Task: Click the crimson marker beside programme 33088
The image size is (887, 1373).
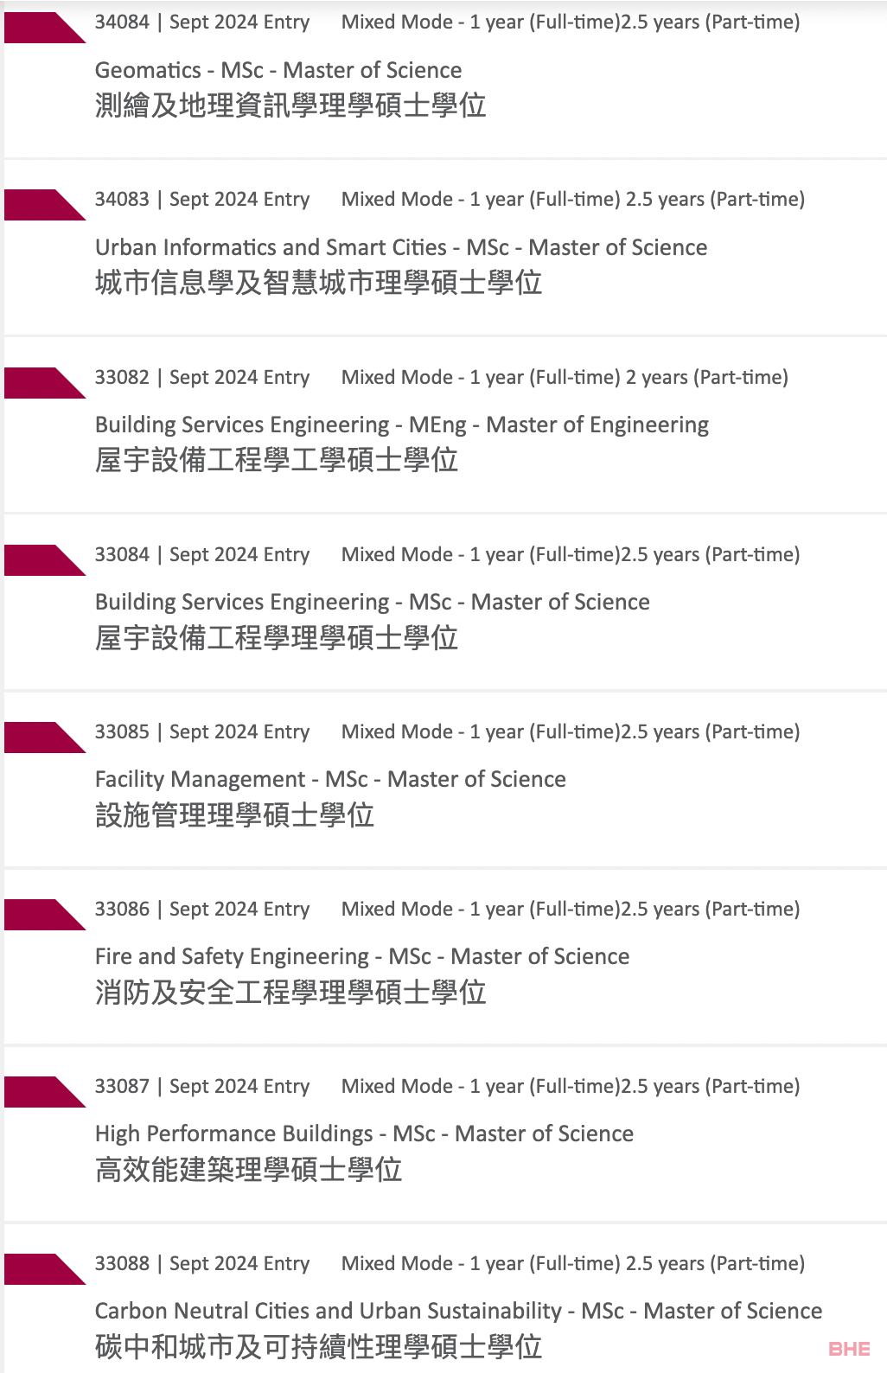Action: (45, 1269)
